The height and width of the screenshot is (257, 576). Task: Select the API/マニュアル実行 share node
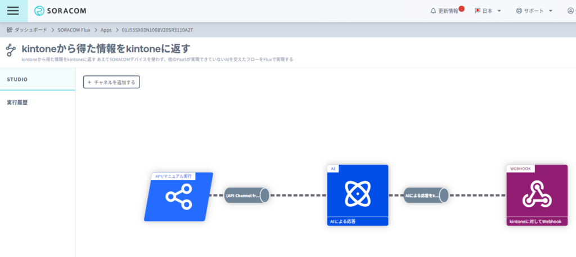178,197
